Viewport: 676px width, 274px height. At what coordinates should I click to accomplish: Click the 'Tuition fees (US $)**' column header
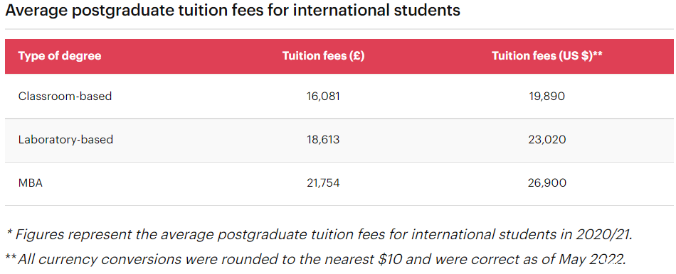[x=546, y=56]
